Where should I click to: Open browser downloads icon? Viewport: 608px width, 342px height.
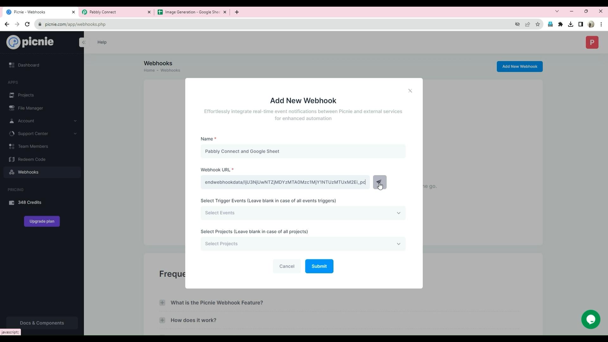coord(571,24)
